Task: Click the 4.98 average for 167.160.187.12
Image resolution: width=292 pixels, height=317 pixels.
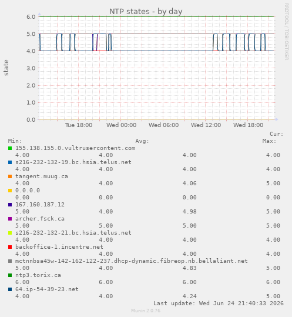Action: click(x=189, y=212)
